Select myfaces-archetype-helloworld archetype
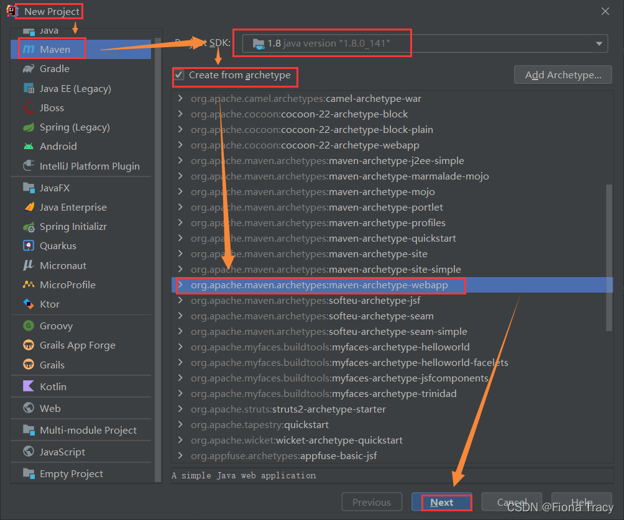Viewport: 624px width, 520px height. pos(392,347)
